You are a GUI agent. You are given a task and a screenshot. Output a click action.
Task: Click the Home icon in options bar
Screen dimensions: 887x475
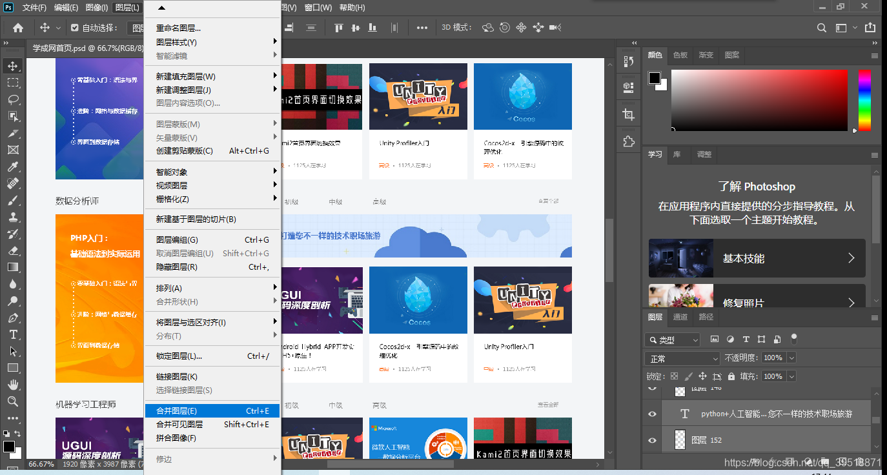pyautogui.click(x=18, y=28)
